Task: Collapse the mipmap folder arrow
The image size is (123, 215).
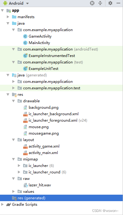Action: 14,159
